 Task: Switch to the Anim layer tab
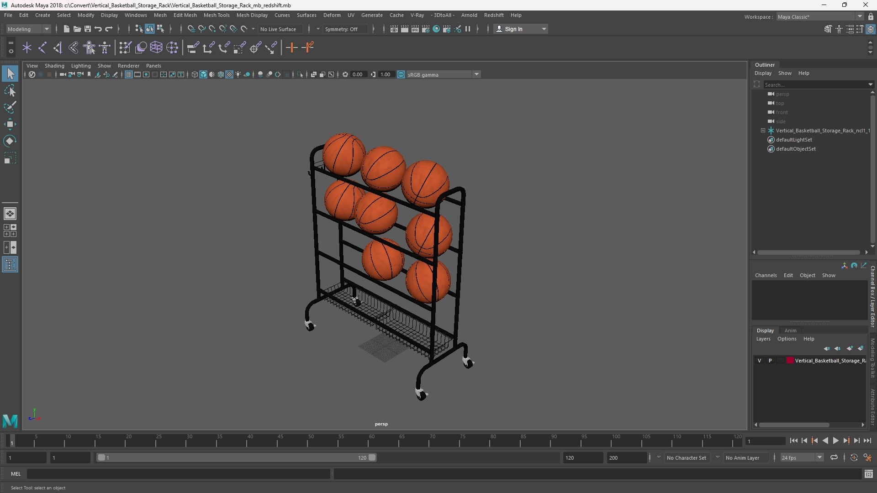(790, 330)
